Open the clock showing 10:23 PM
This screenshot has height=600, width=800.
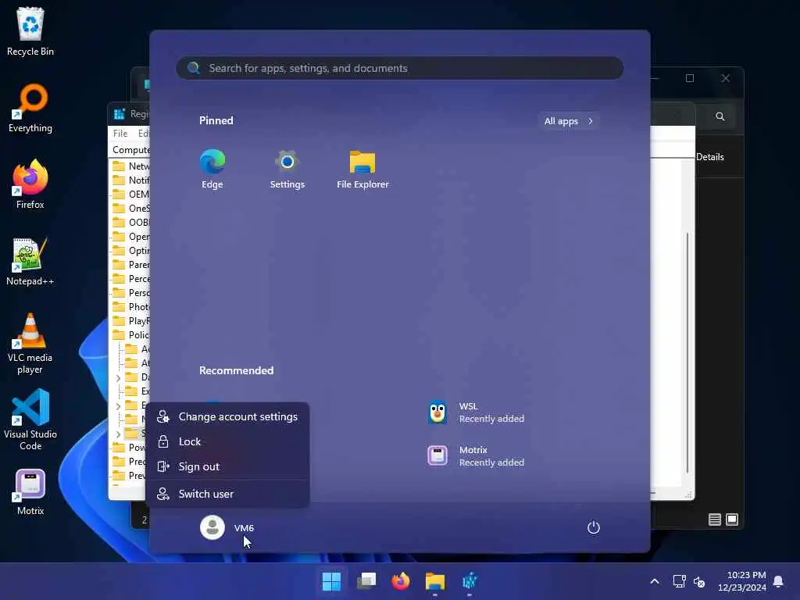pos(742,581)
